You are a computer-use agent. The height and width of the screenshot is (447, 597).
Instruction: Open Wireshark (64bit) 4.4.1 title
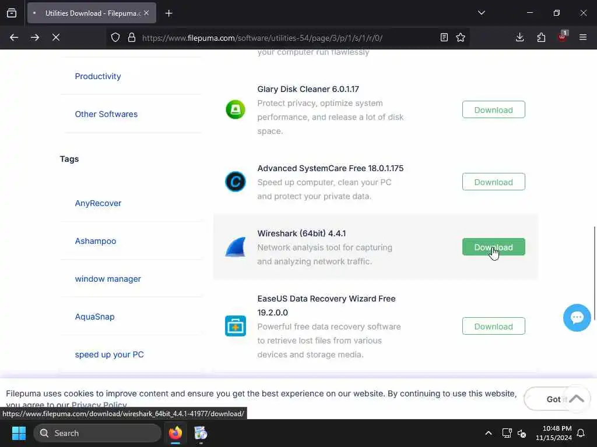point(301,233)
